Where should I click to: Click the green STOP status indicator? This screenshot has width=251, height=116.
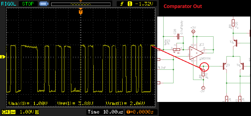pyautogui.click(x=28, y=4)
